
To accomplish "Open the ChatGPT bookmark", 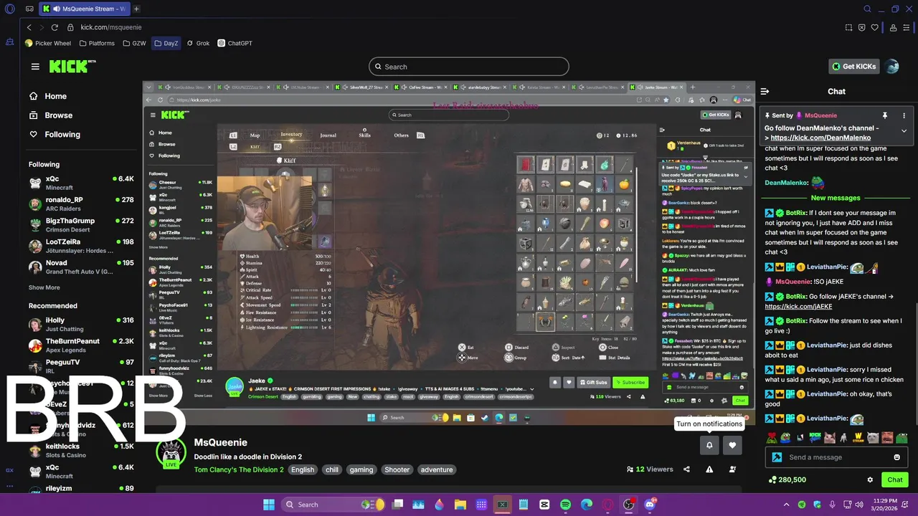I will [x=235, y=43].
